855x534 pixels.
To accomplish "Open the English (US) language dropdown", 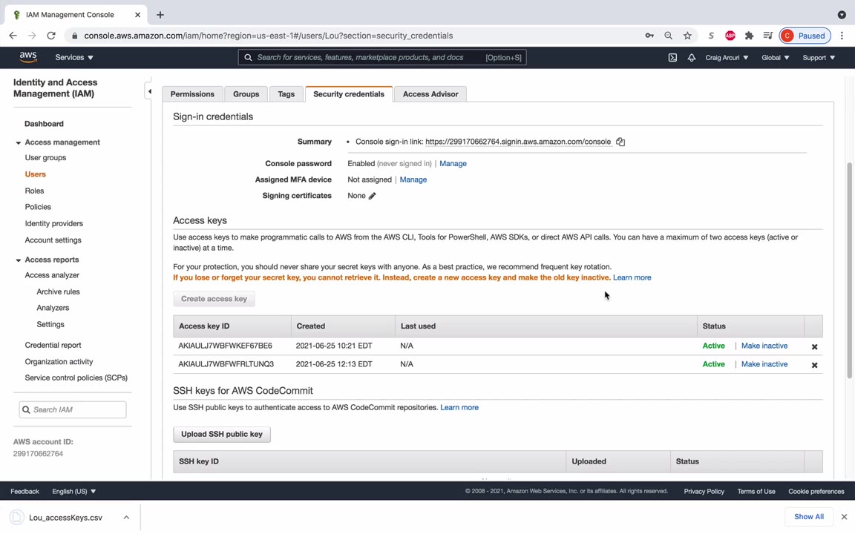I will click(73, 491).
